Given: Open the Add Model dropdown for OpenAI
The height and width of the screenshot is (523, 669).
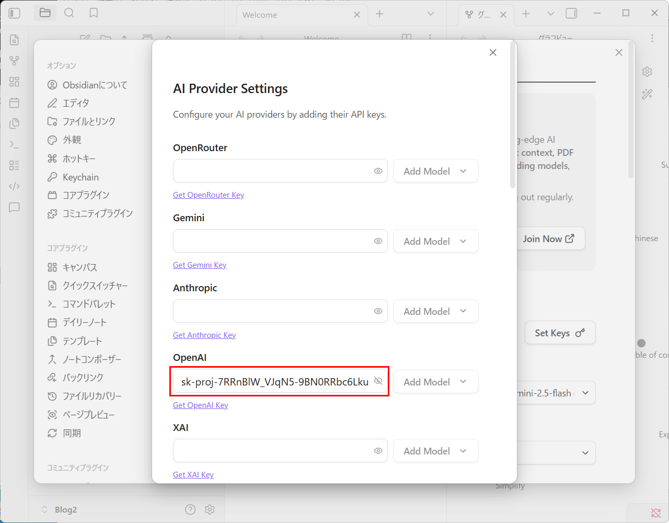Looking at the screenshot, I should pos(435,382).
